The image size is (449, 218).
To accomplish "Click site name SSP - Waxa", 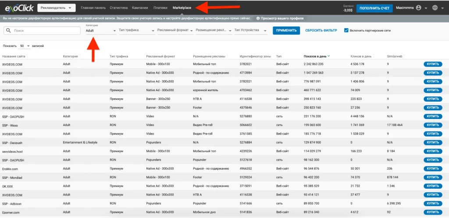I will 10,125.
